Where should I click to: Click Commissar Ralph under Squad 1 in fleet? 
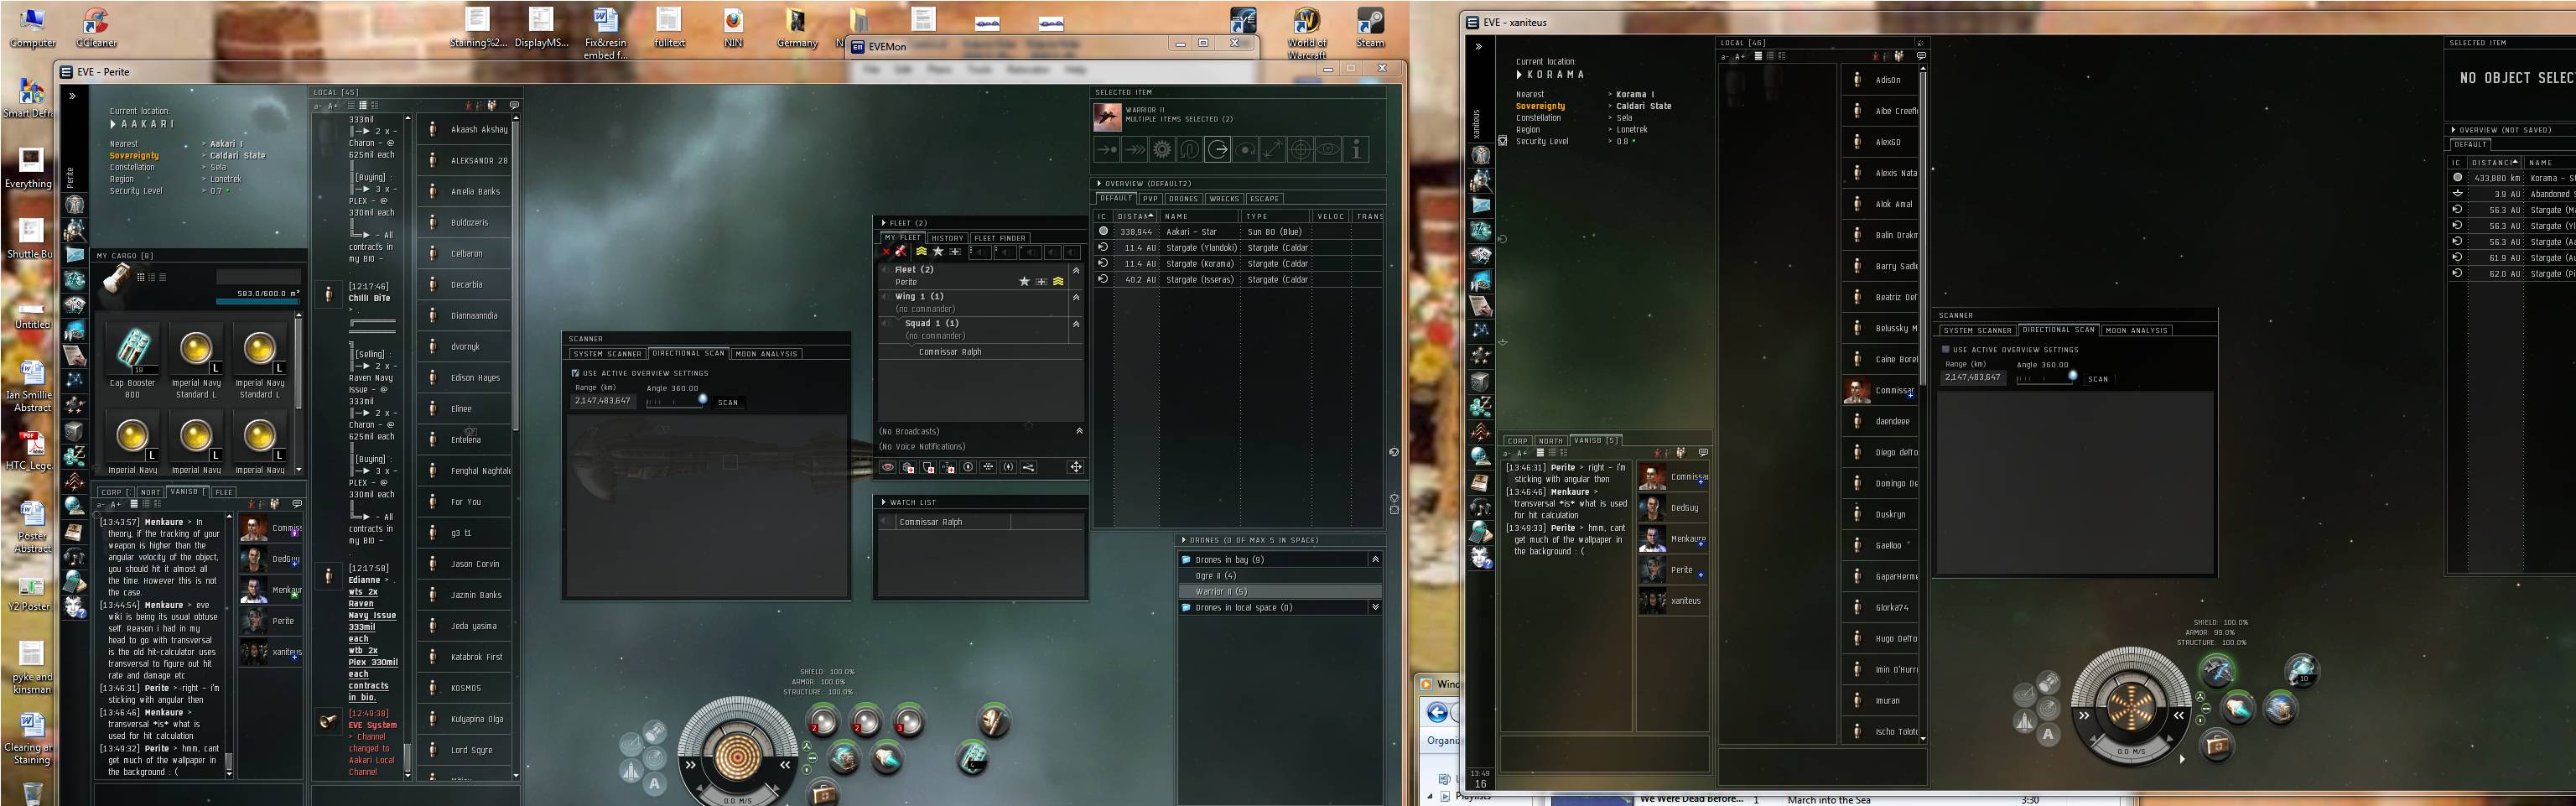(950, 352)
